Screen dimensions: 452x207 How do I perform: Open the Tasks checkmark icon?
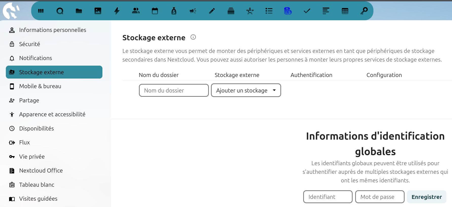[x=307, y=11]
